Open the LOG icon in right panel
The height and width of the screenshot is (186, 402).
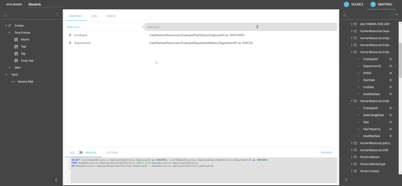click(x=396, y=15)
